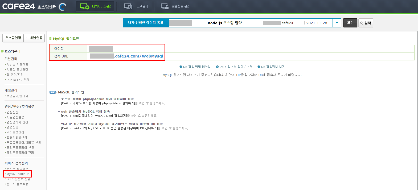Image resolution: width=418 pixels, height=190 pixels.
Task: Switch to the 호스팅연장 tab
Action: coord(13,38)
